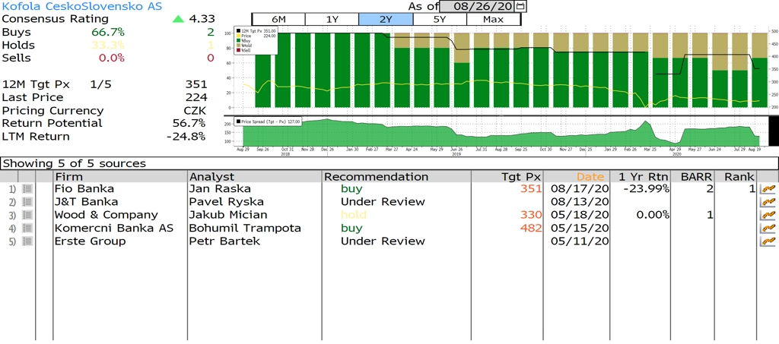This screenshot has width=779, height=344.
Task: Click the hold recommendation for Wood & Company
Action: [353, 215]
